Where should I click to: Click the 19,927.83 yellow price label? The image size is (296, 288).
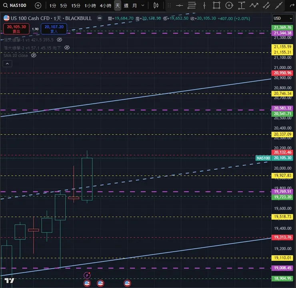[282, 176]
